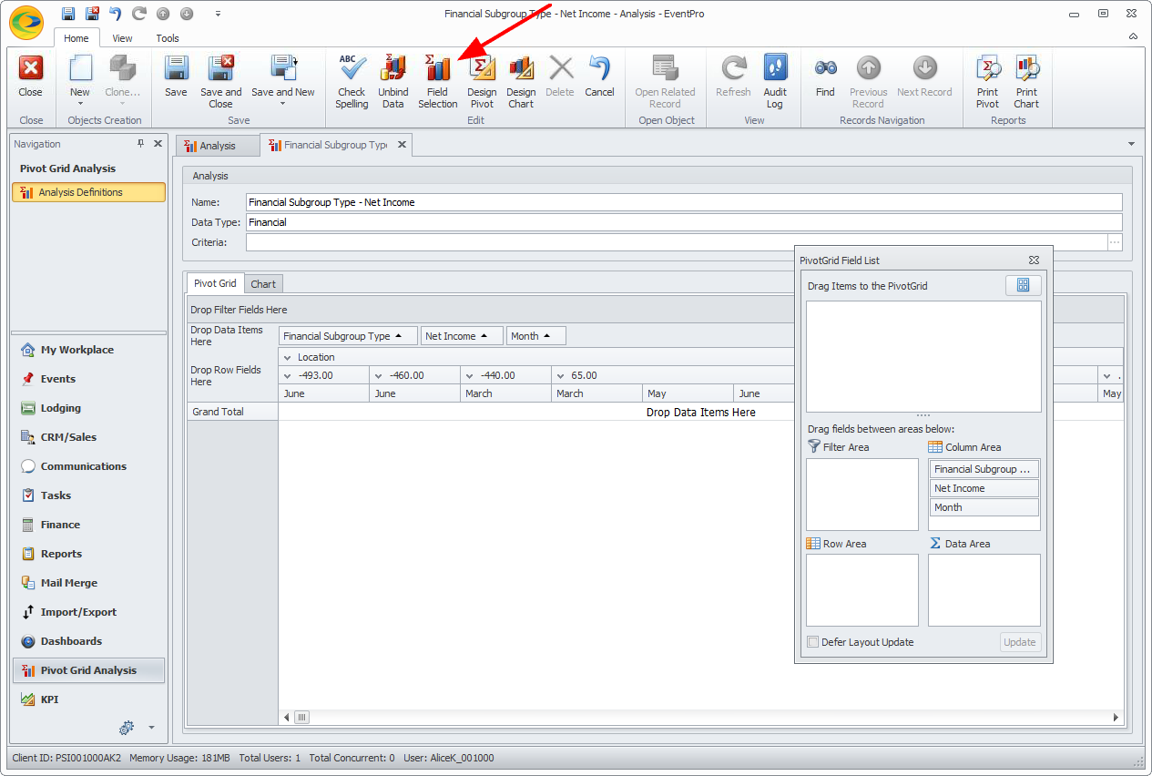Collapse the -460.00 column header
This screenshot has width=1152, height=776.
pos(379,375)
